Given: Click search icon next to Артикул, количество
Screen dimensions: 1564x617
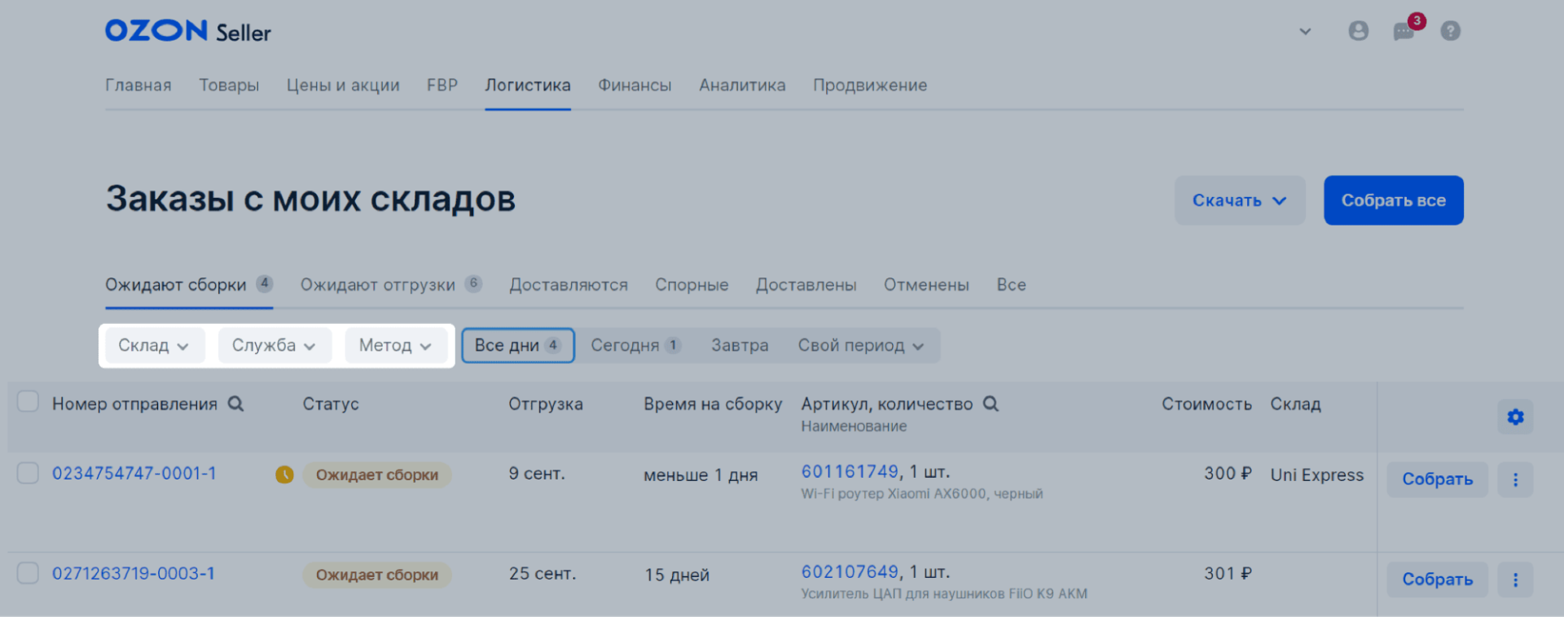Looking at the screenshot, I should [991, 404].
